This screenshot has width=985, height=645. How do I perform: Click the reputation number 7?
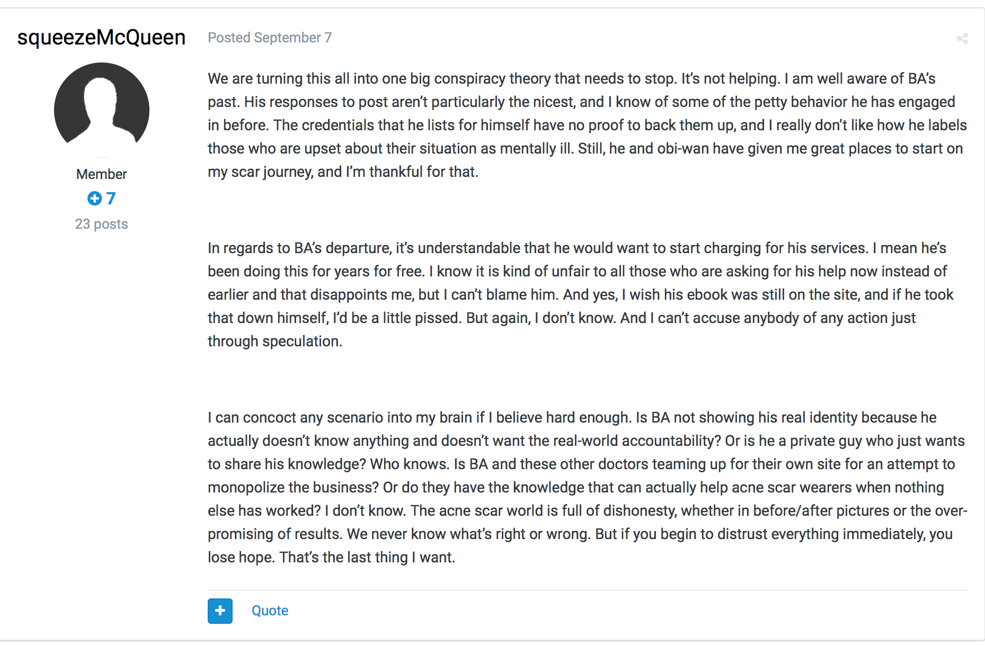[111, 199]
